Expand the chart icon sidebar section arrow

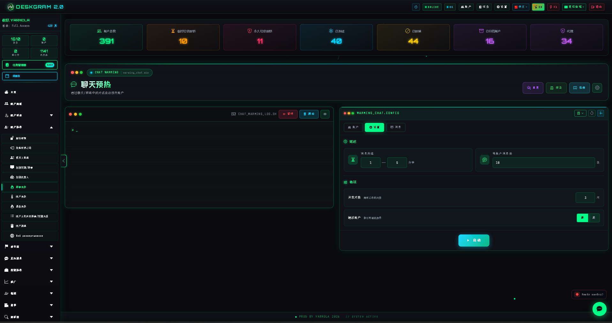pos(51,282)
